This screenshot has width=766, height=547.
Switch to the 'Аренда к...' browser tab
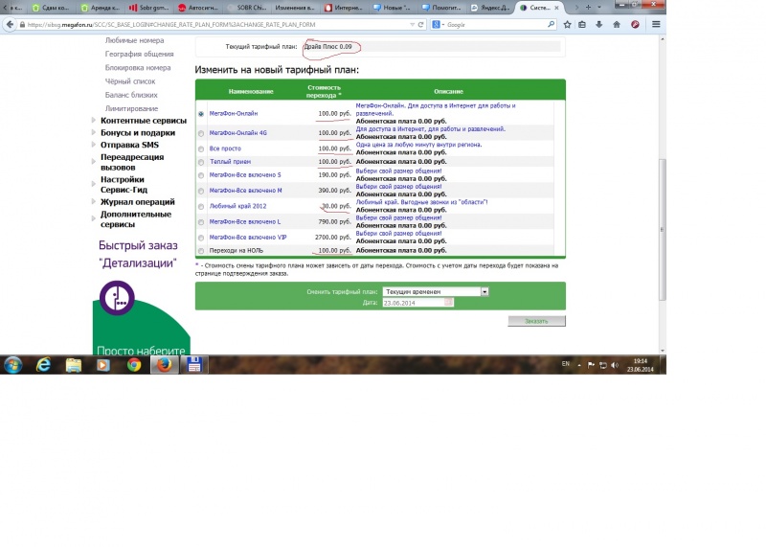tap(101, 8)
